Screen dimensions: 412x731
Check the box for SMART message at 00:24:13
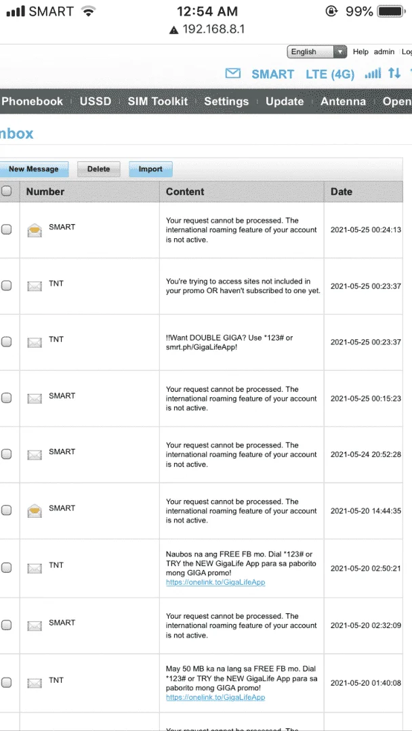click(6, 229)
